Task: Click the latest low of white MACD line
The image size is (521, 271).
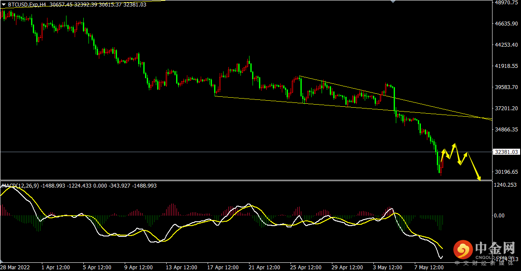Action: 440,258
